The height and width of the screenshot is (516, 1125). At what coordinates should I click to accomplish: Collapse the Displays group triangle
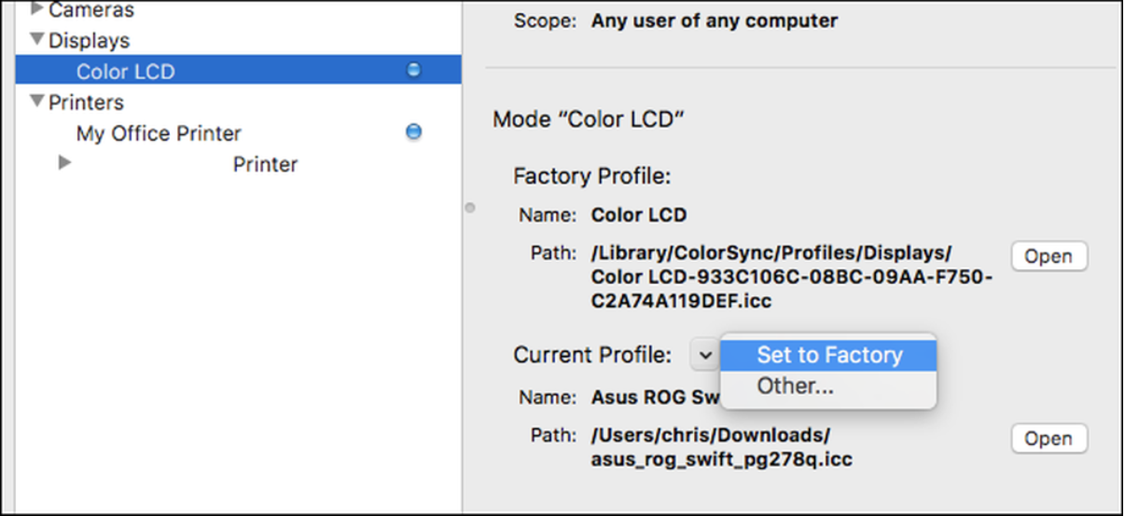tap(37, 40)
